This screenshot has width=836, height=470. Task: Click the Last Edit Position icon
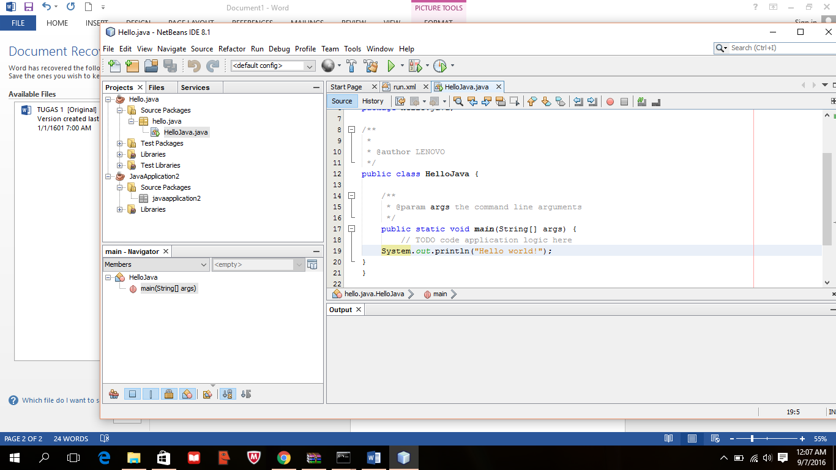[401, 101]
